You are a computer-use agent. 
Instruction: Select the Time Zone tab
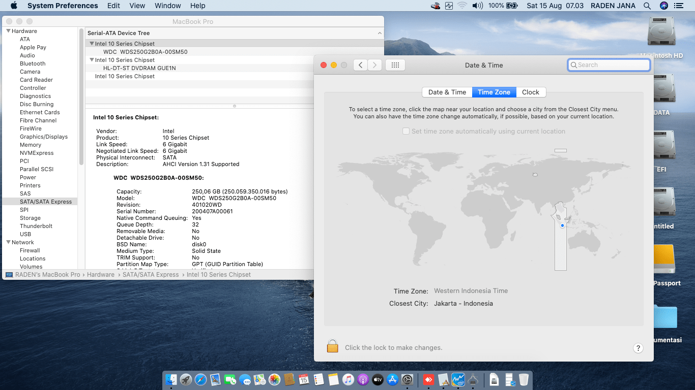[x=494, y=92]
